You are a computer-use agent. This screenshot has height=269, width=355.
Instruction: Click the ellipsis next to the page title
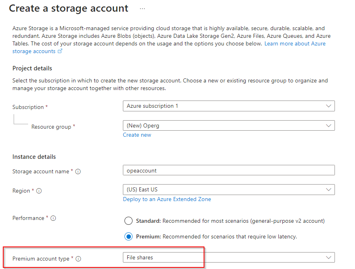(142, 9)
